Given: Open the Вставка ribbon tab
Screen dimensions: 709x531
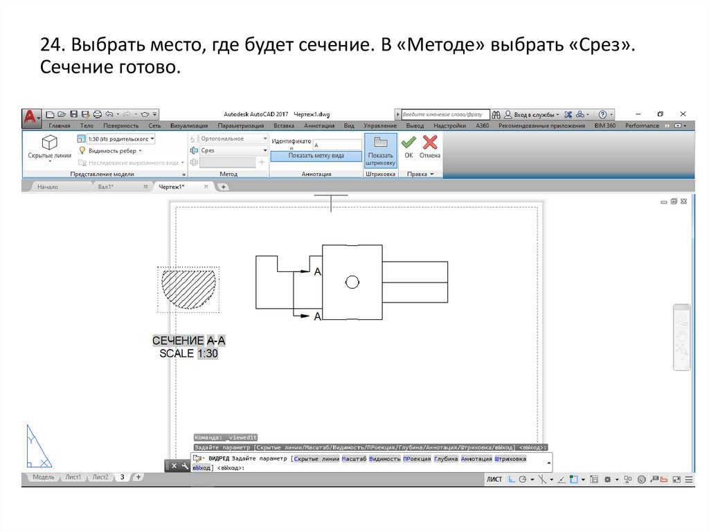Looking at the screenshot, I should pyautogui.click(x=283, y=126).
